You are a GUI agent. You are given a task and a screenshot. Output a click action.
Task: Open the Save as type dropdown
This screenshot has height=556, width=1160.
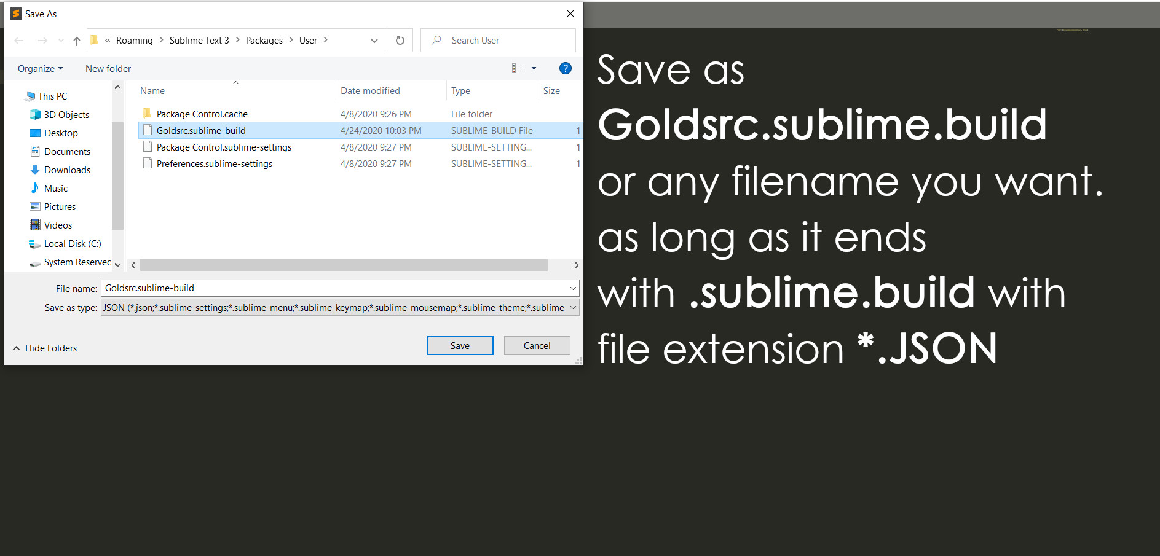click(x=573, y=307)
